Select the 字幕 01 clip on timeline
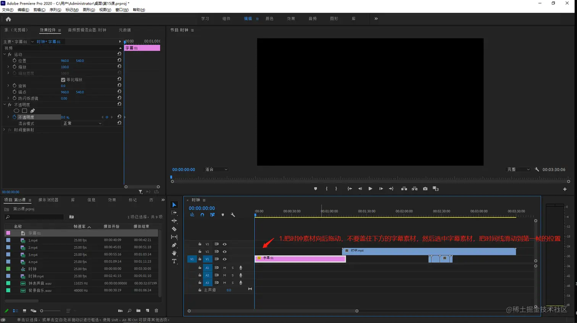The height and width of the screenshot is (323, 577). pyautogui.click(x=300, y=259)
